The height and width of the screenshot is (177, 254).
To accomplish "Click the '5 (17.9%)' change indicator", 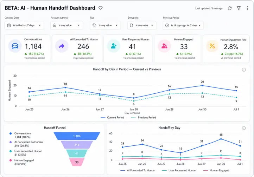I will click(184, 54).
